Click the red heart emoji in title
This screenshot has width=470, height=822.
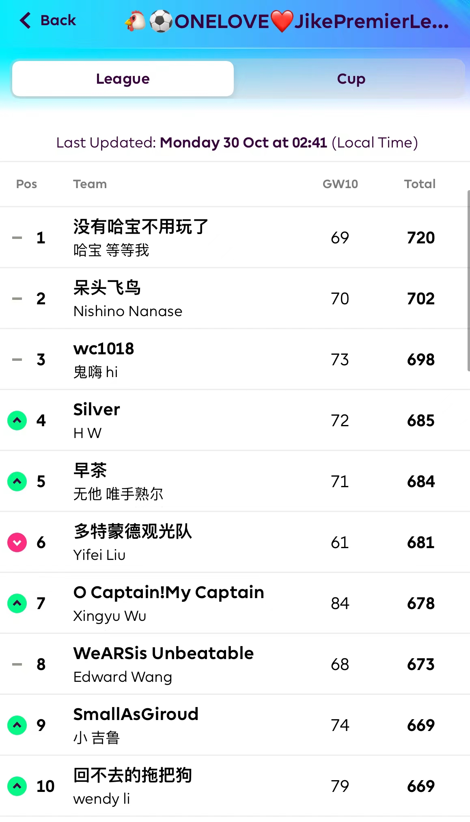(x=282, y=21)
